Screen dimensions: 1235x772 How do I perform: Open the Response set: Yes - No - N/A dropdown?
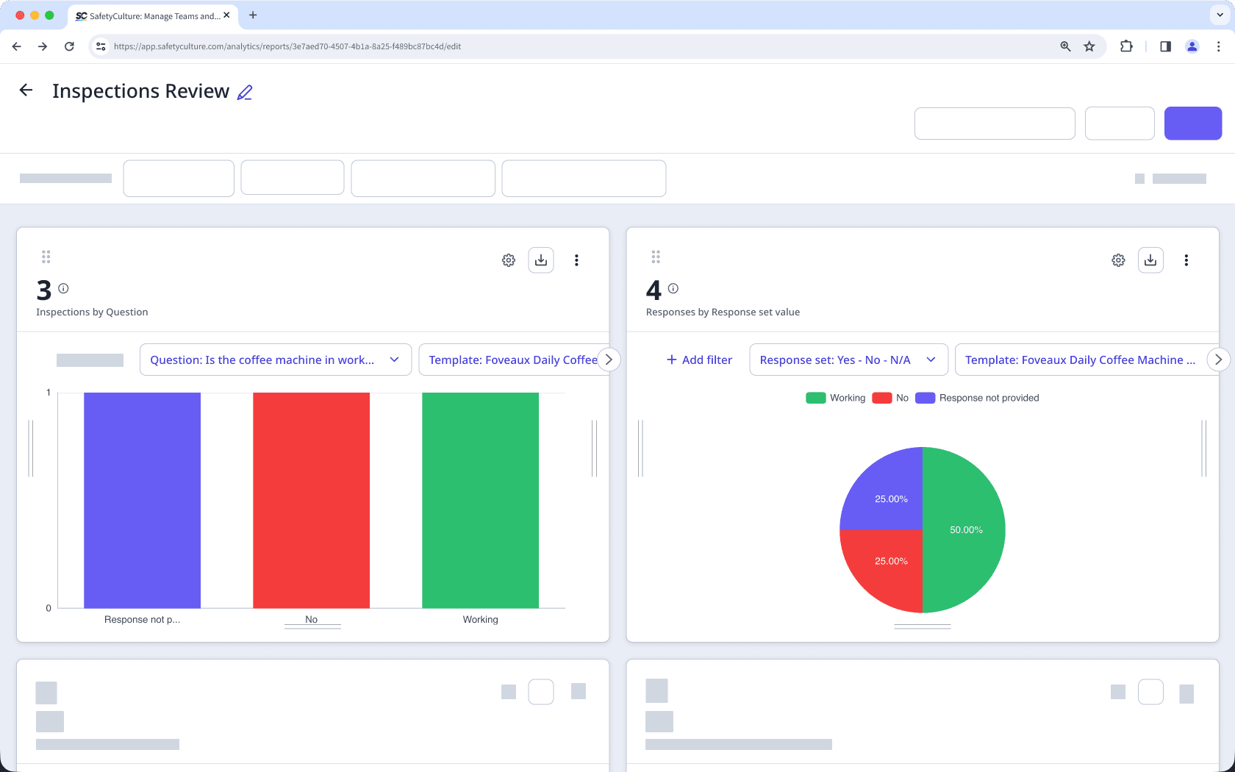coord(848,360)
